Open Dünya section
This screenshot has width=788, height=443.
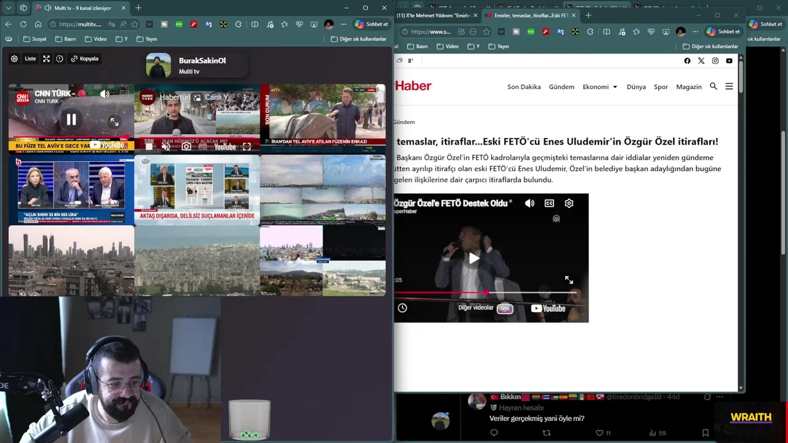(636, 87)
